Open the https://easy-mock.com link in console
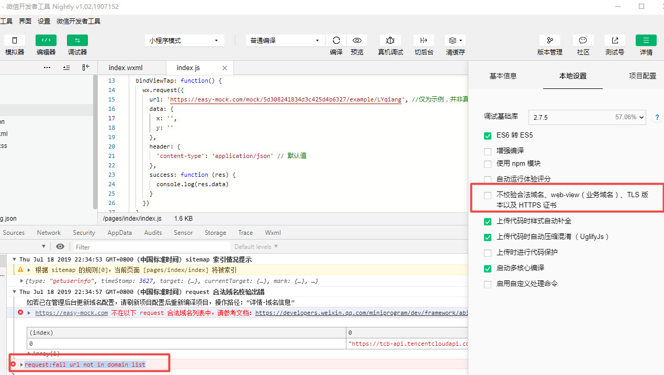The image size is (664, 375). (72, 313)
